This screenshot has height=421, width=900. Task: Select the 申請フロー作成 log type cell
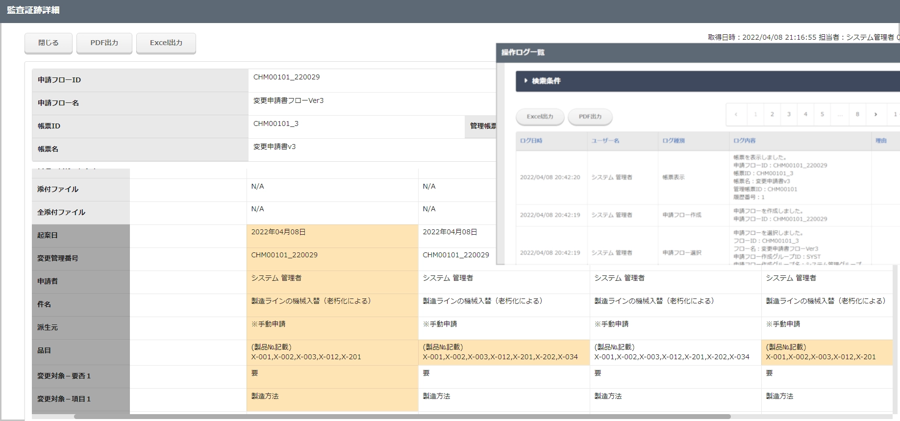click(x=694, y=215)
